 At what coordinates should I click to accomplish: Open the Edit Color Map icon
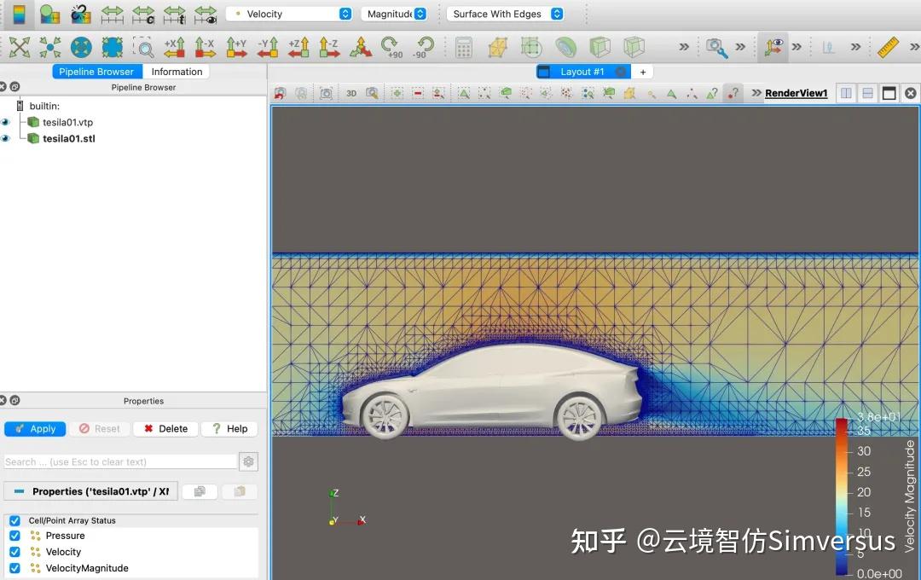point(50,14)
